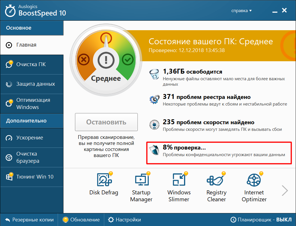This screenshot has width=296, height=226.
Task: Click the Очистка ПК refresh icon
Action: coord(9,64)
